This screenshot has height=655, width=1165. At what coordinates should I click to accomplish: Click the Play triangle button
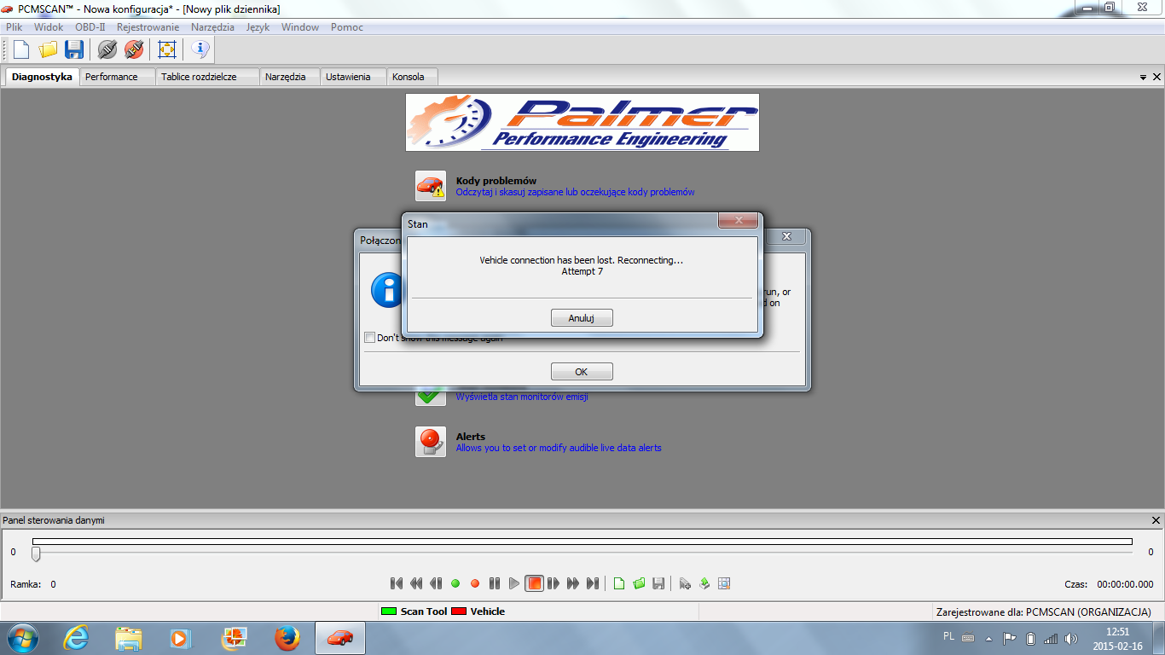(514, 583)
